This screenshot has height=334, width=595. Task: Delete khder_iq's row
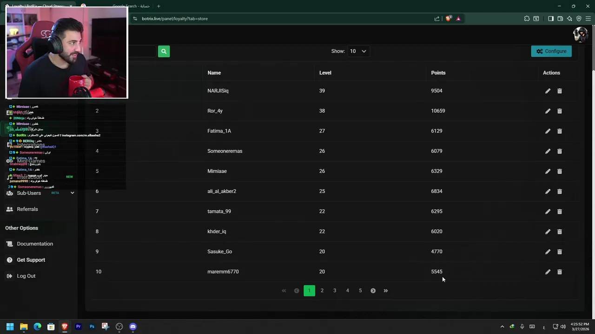[x=560, y=231]
